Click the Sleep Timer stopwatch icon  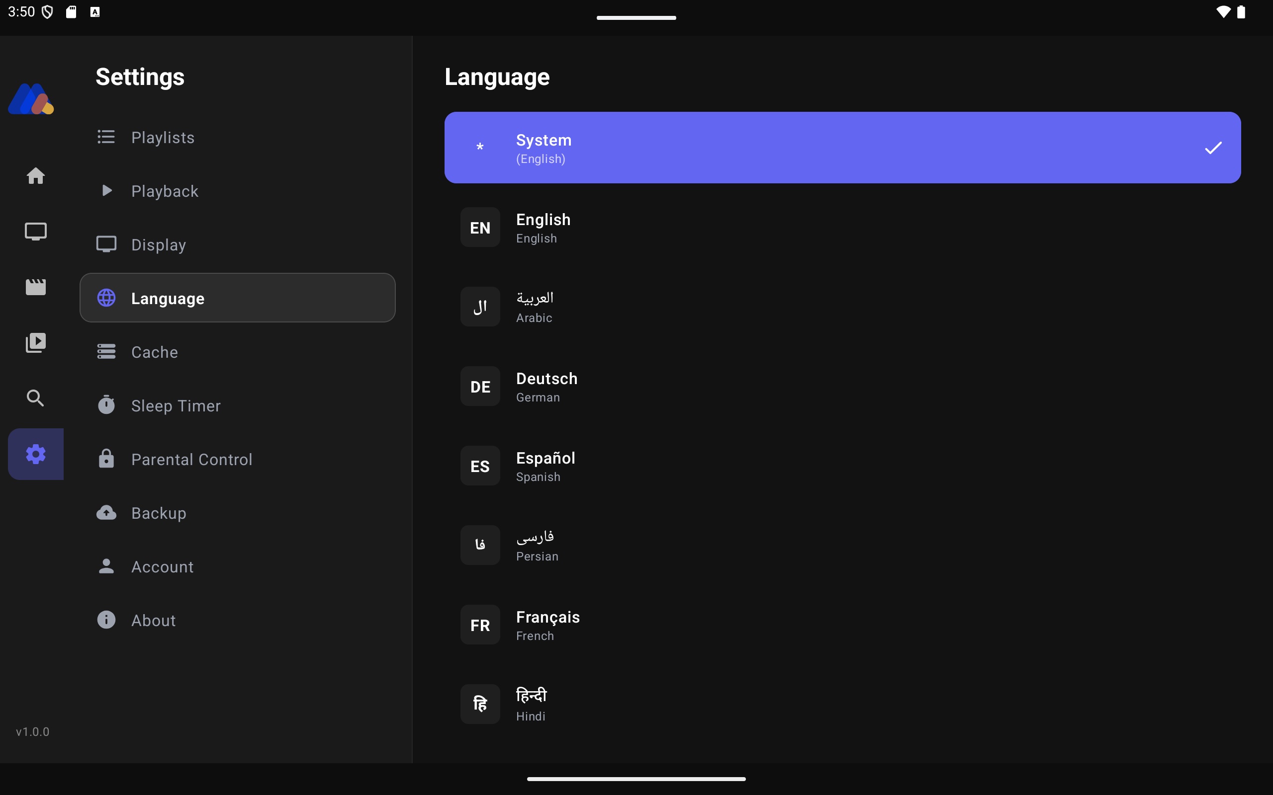click(106, 405)
